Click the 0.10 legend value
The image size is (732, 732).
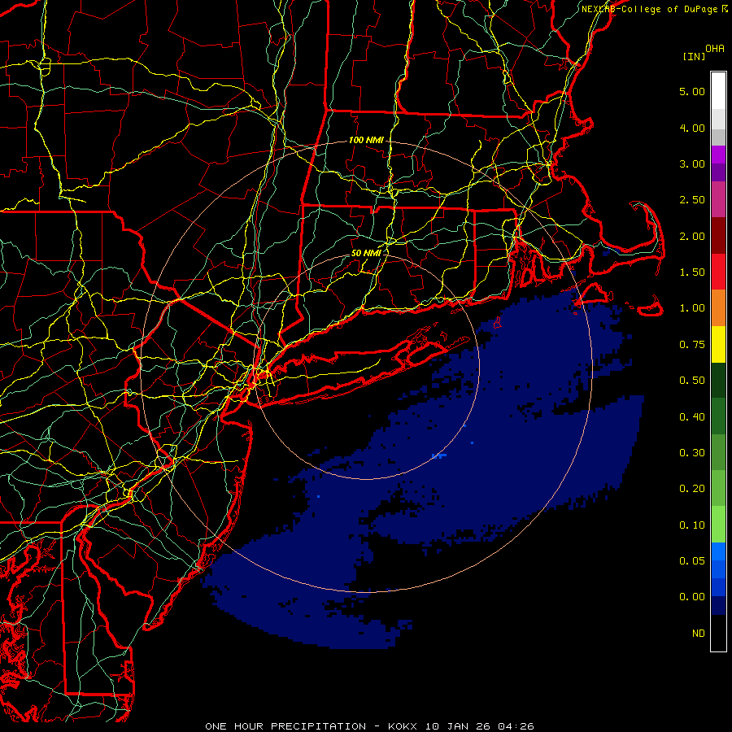692,525
